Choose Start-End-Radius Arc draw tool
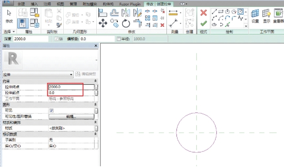 pyautogui.click(x=214, y=18)
